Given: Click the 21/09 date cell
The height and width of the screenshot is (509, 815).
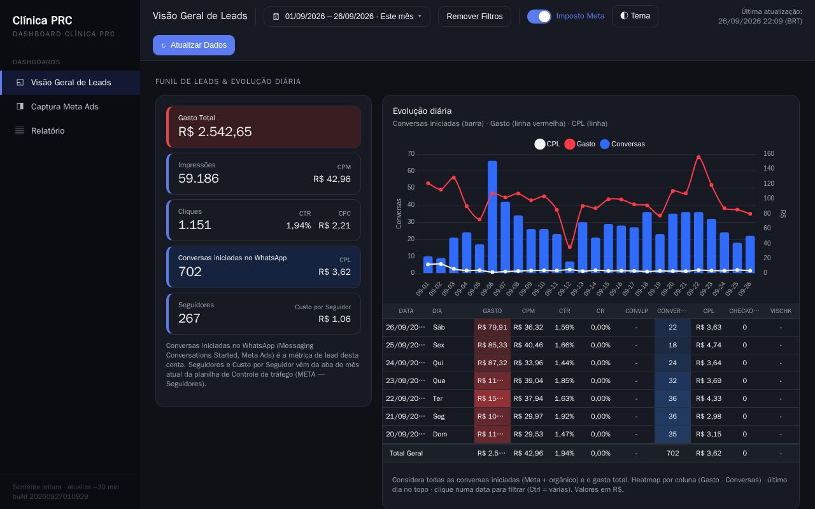Looking at the screenshot, I should (406, 416).
